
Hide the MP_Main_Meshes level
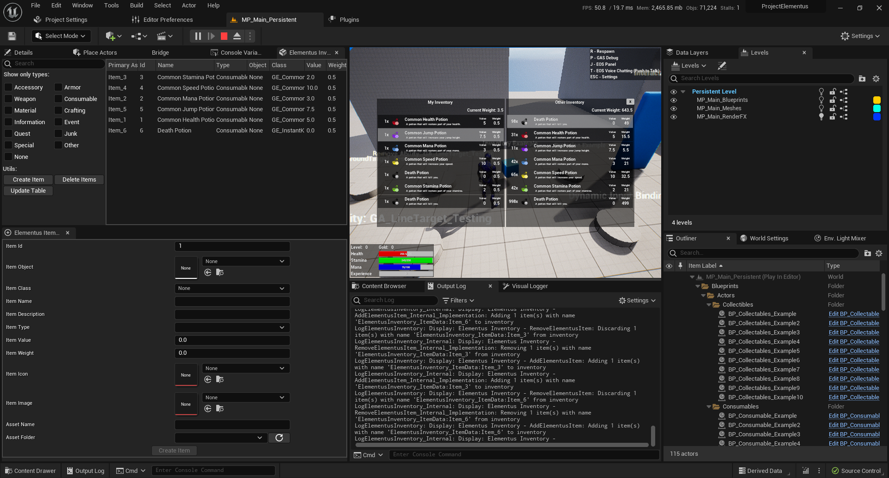[x=674, y=108]
